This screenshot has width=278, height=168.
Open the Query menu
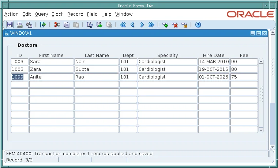41,14
